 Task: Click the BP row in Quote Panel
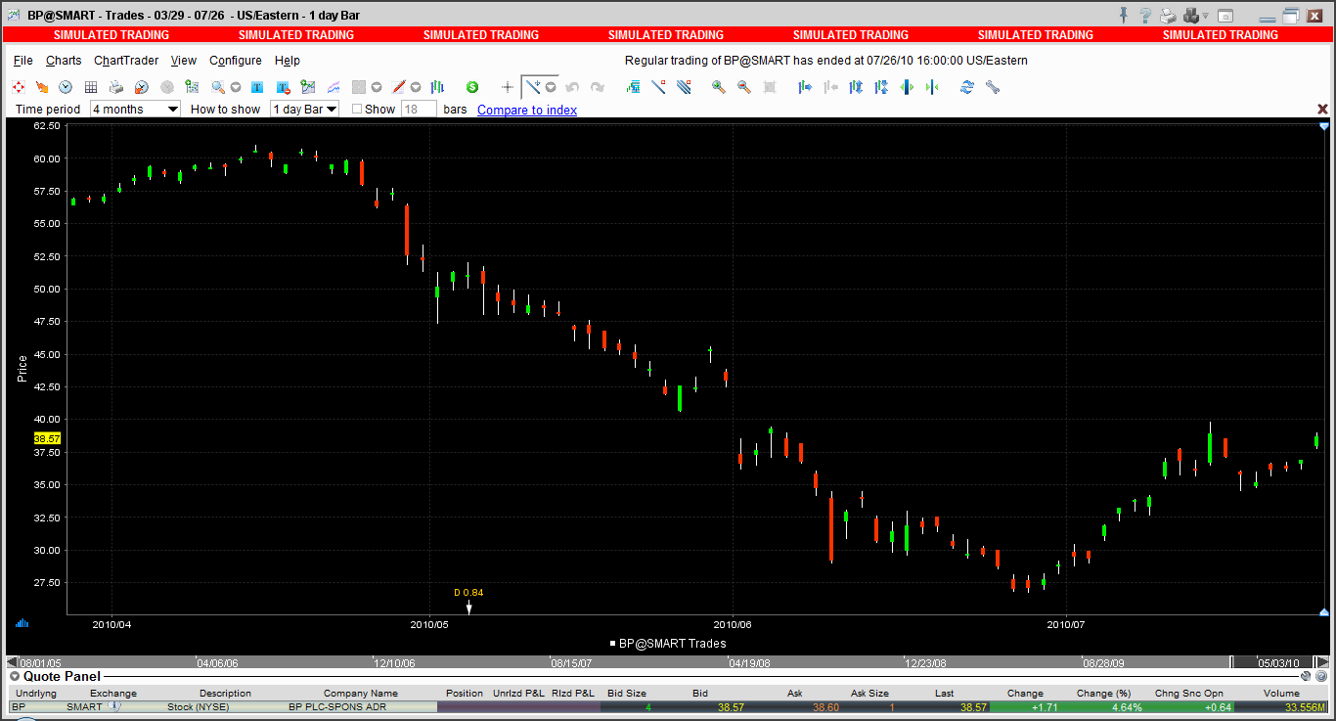coord(668,706)
